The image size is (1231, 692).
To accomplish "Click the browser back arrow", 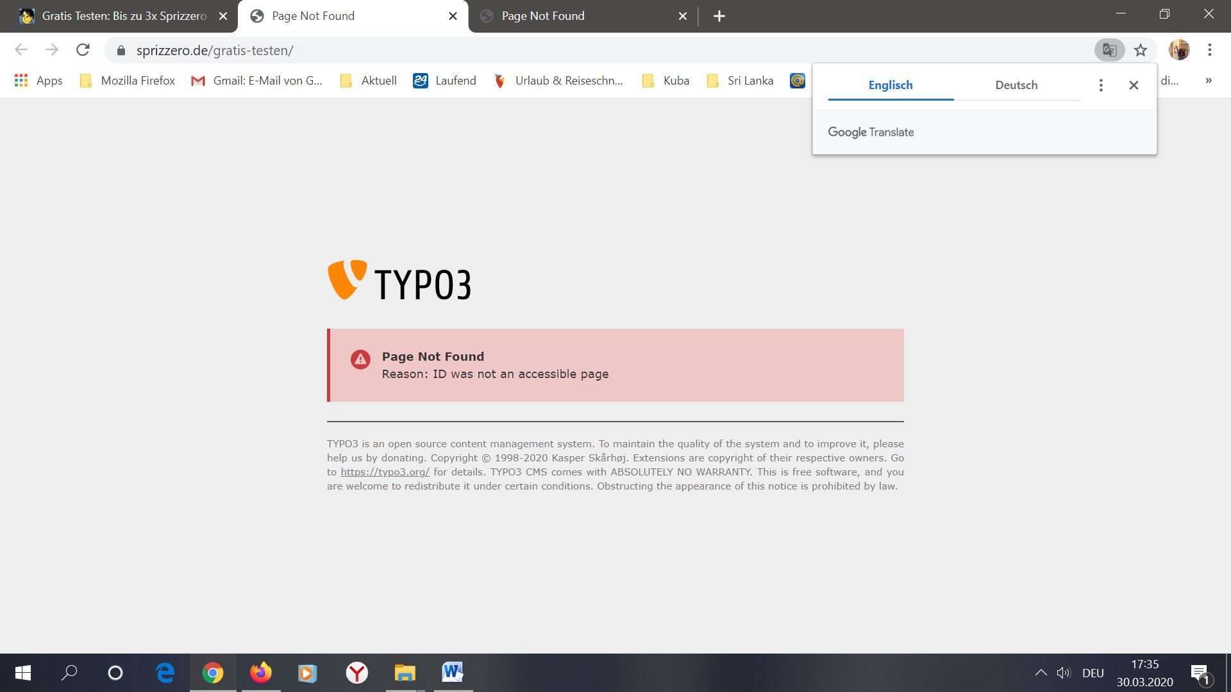I will pos(21,50).
